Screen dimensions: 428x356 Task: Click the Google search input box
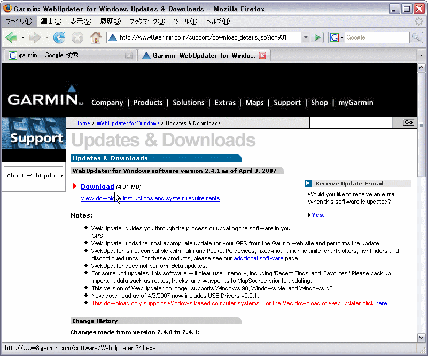coord(377,37)
